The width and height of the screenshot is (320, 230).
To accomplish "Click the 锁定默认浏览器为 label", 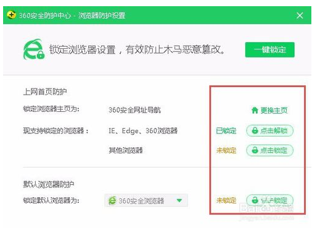I will [x=51, y=200].
